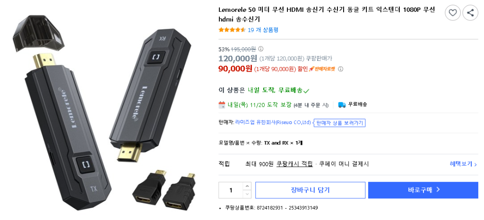Viewport: 484px width, 220px height.
Task: Decrease quantity with the down arrow
Action: (247, 194)
